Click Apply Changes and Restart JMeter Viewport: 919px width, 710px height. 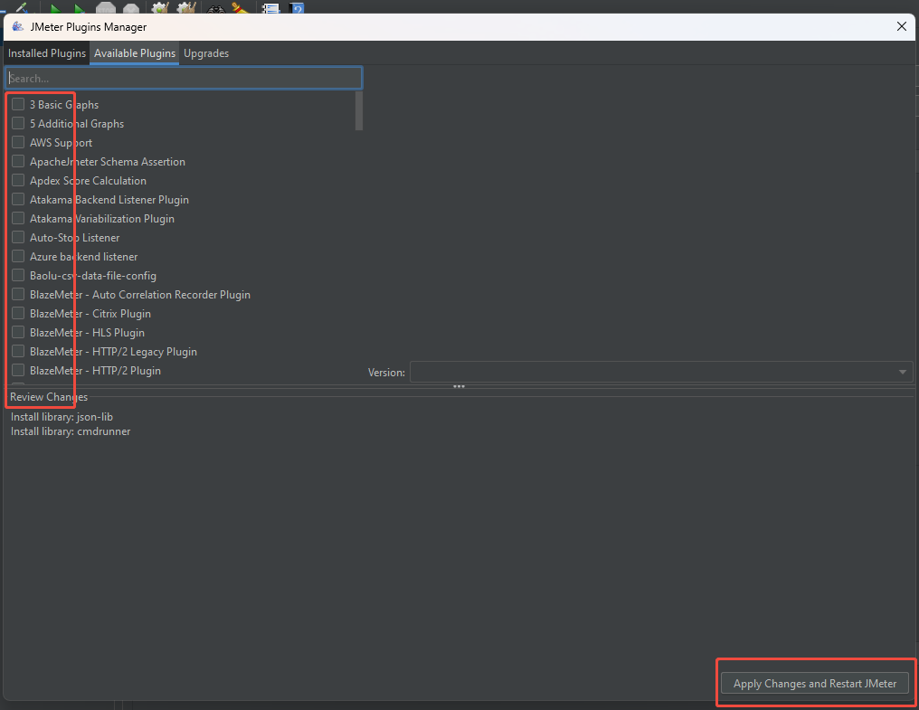coord(815,684)
